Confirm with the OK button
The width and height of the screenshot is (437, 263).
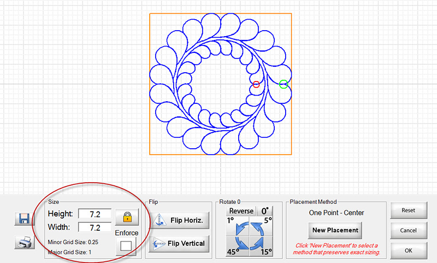(x=408, y=251)
